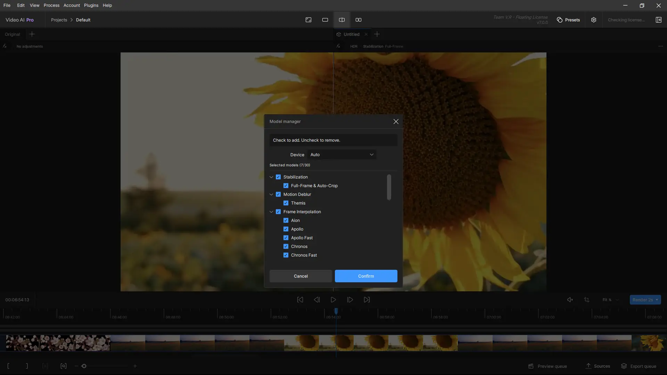Switch to single view mode icon
Viewport: 667px width, 375px height.
click(x=325, y=20)
